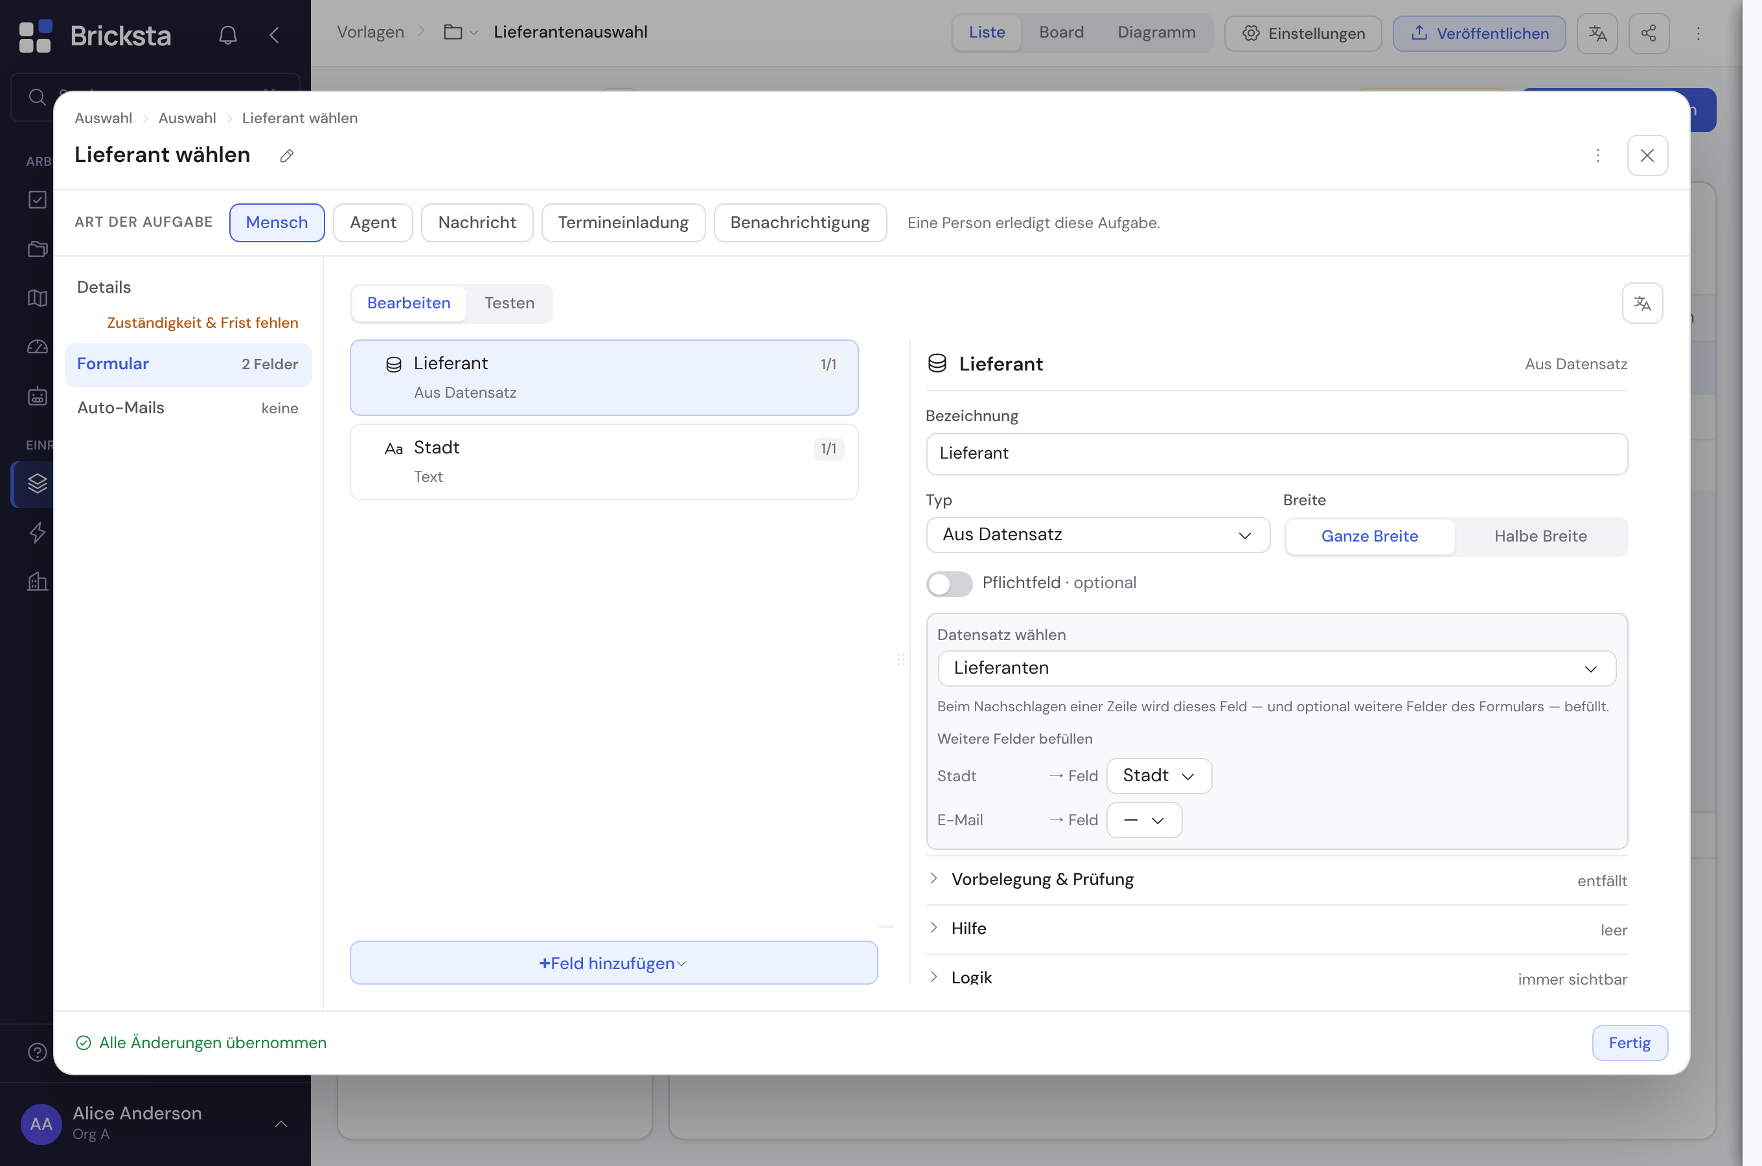Viewport: 1762px width, 1166px height.
Task: Open the task dialog three-dot menu
Action: 1597,155
